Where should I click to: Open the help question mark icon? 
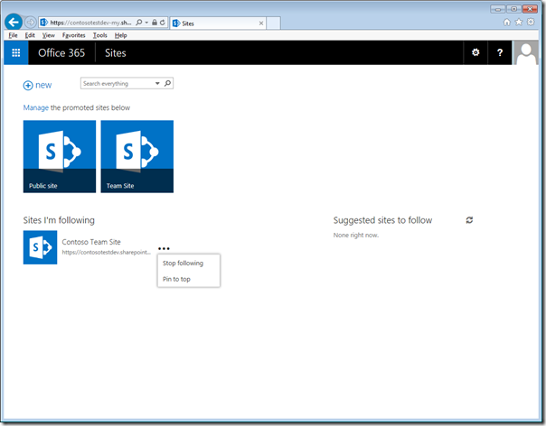coord(500,52)
